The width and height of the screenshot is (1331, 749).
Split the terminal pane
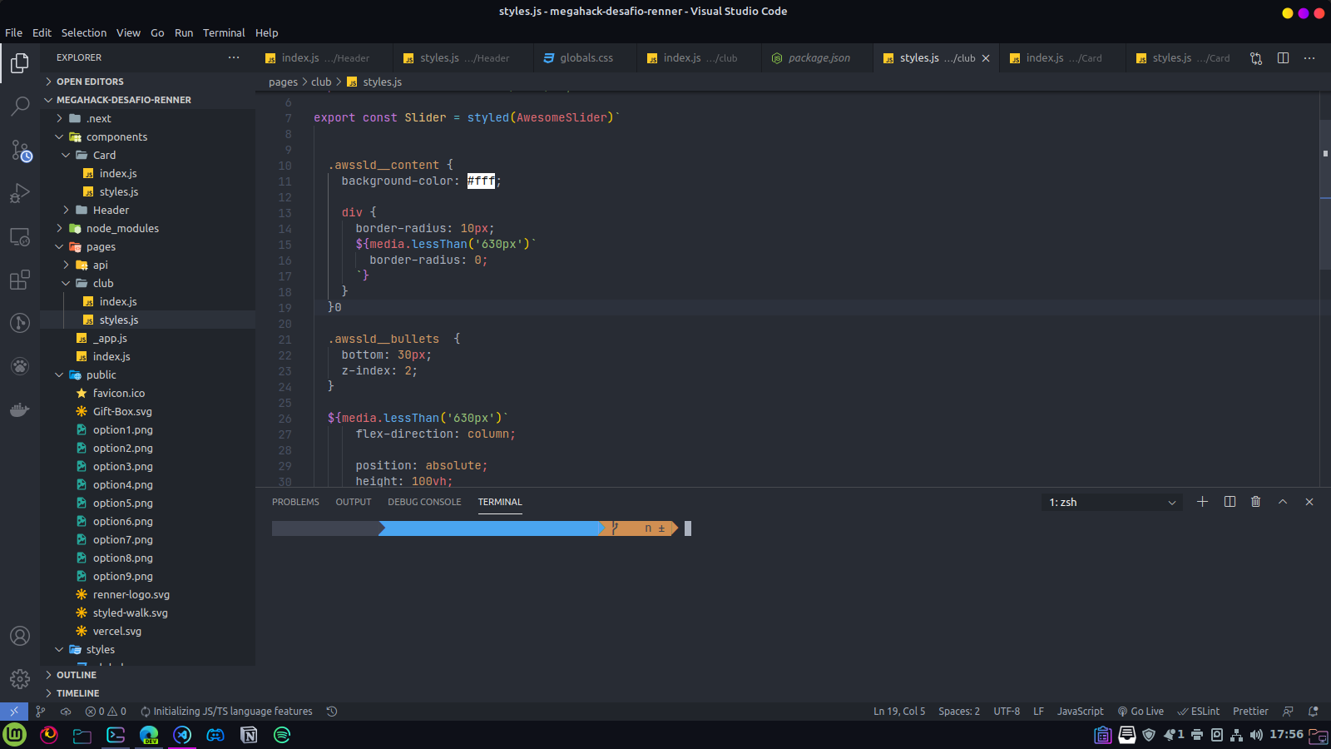[1229, 502]
